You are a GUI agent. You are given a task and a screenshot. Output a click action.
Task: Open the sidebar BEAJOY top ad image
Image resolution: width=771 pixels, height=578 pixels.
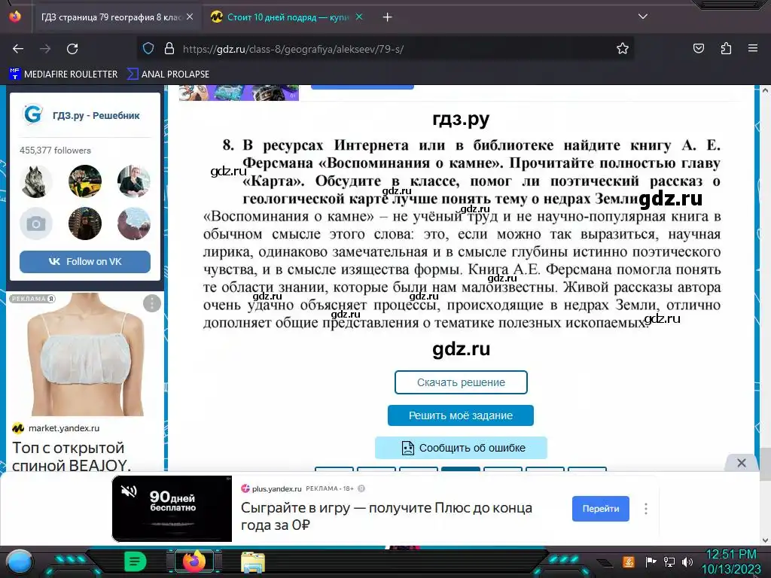tap(85, 354)
